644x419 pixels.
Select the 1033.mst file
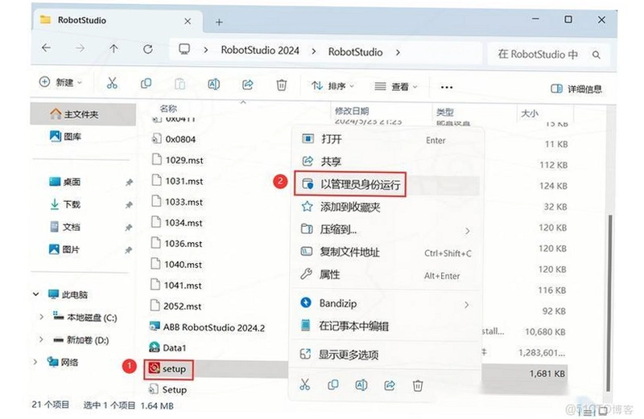point(177,202)
